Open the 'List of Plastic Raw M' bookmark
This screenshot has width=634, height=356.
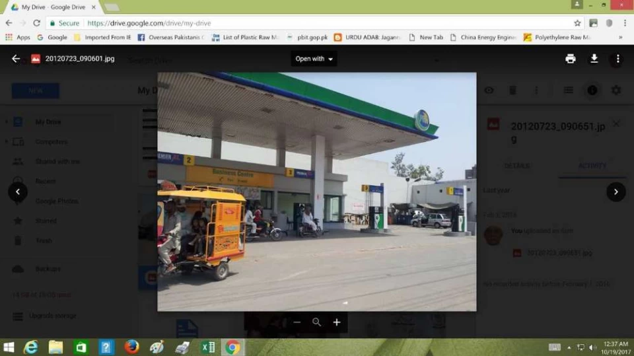pos(246,37)
